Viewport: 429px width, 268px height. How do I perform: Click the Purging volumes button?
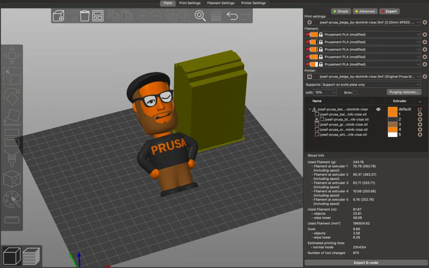coord(403,92)
